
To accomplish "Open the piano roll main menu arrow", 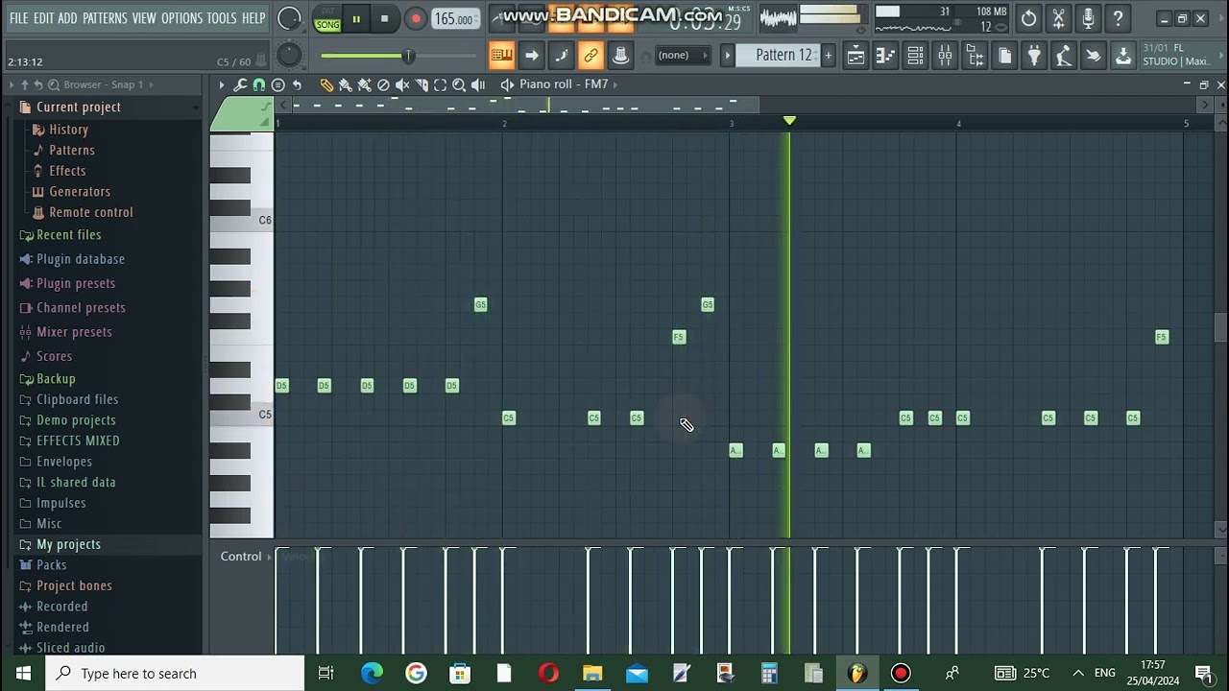I will (221, 84).
